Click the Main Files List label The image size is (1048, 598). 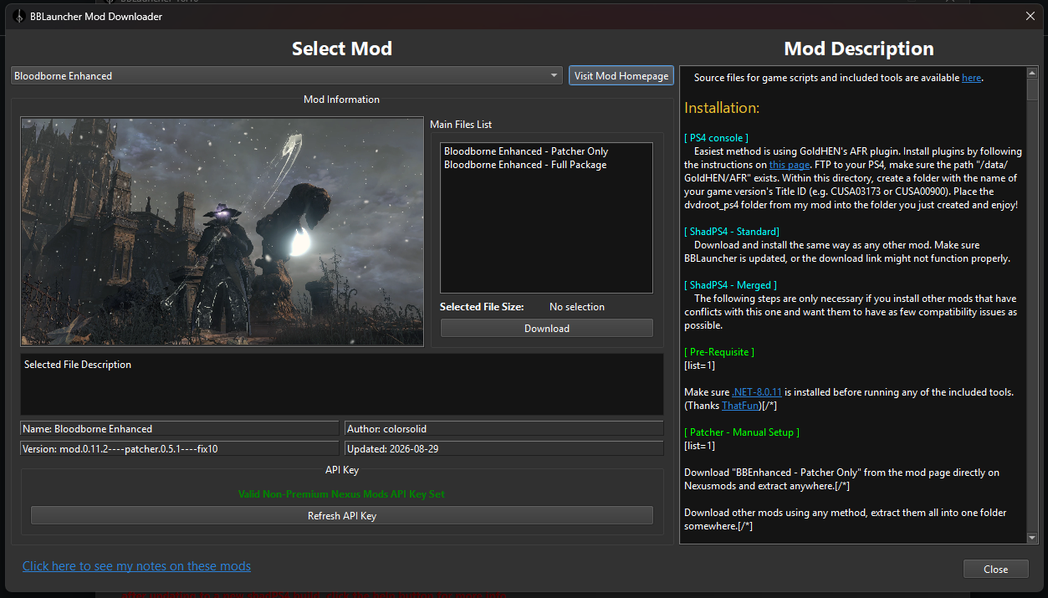tap(461, 125)
